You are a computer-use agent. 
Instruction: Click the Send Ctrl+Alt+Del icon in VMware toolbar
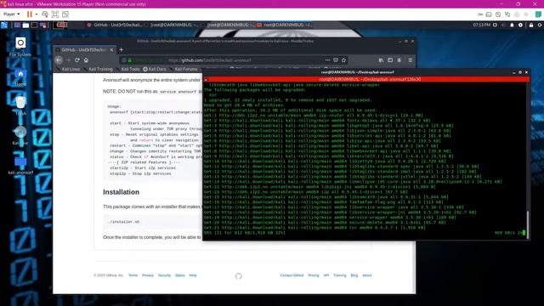coord(45,14)
